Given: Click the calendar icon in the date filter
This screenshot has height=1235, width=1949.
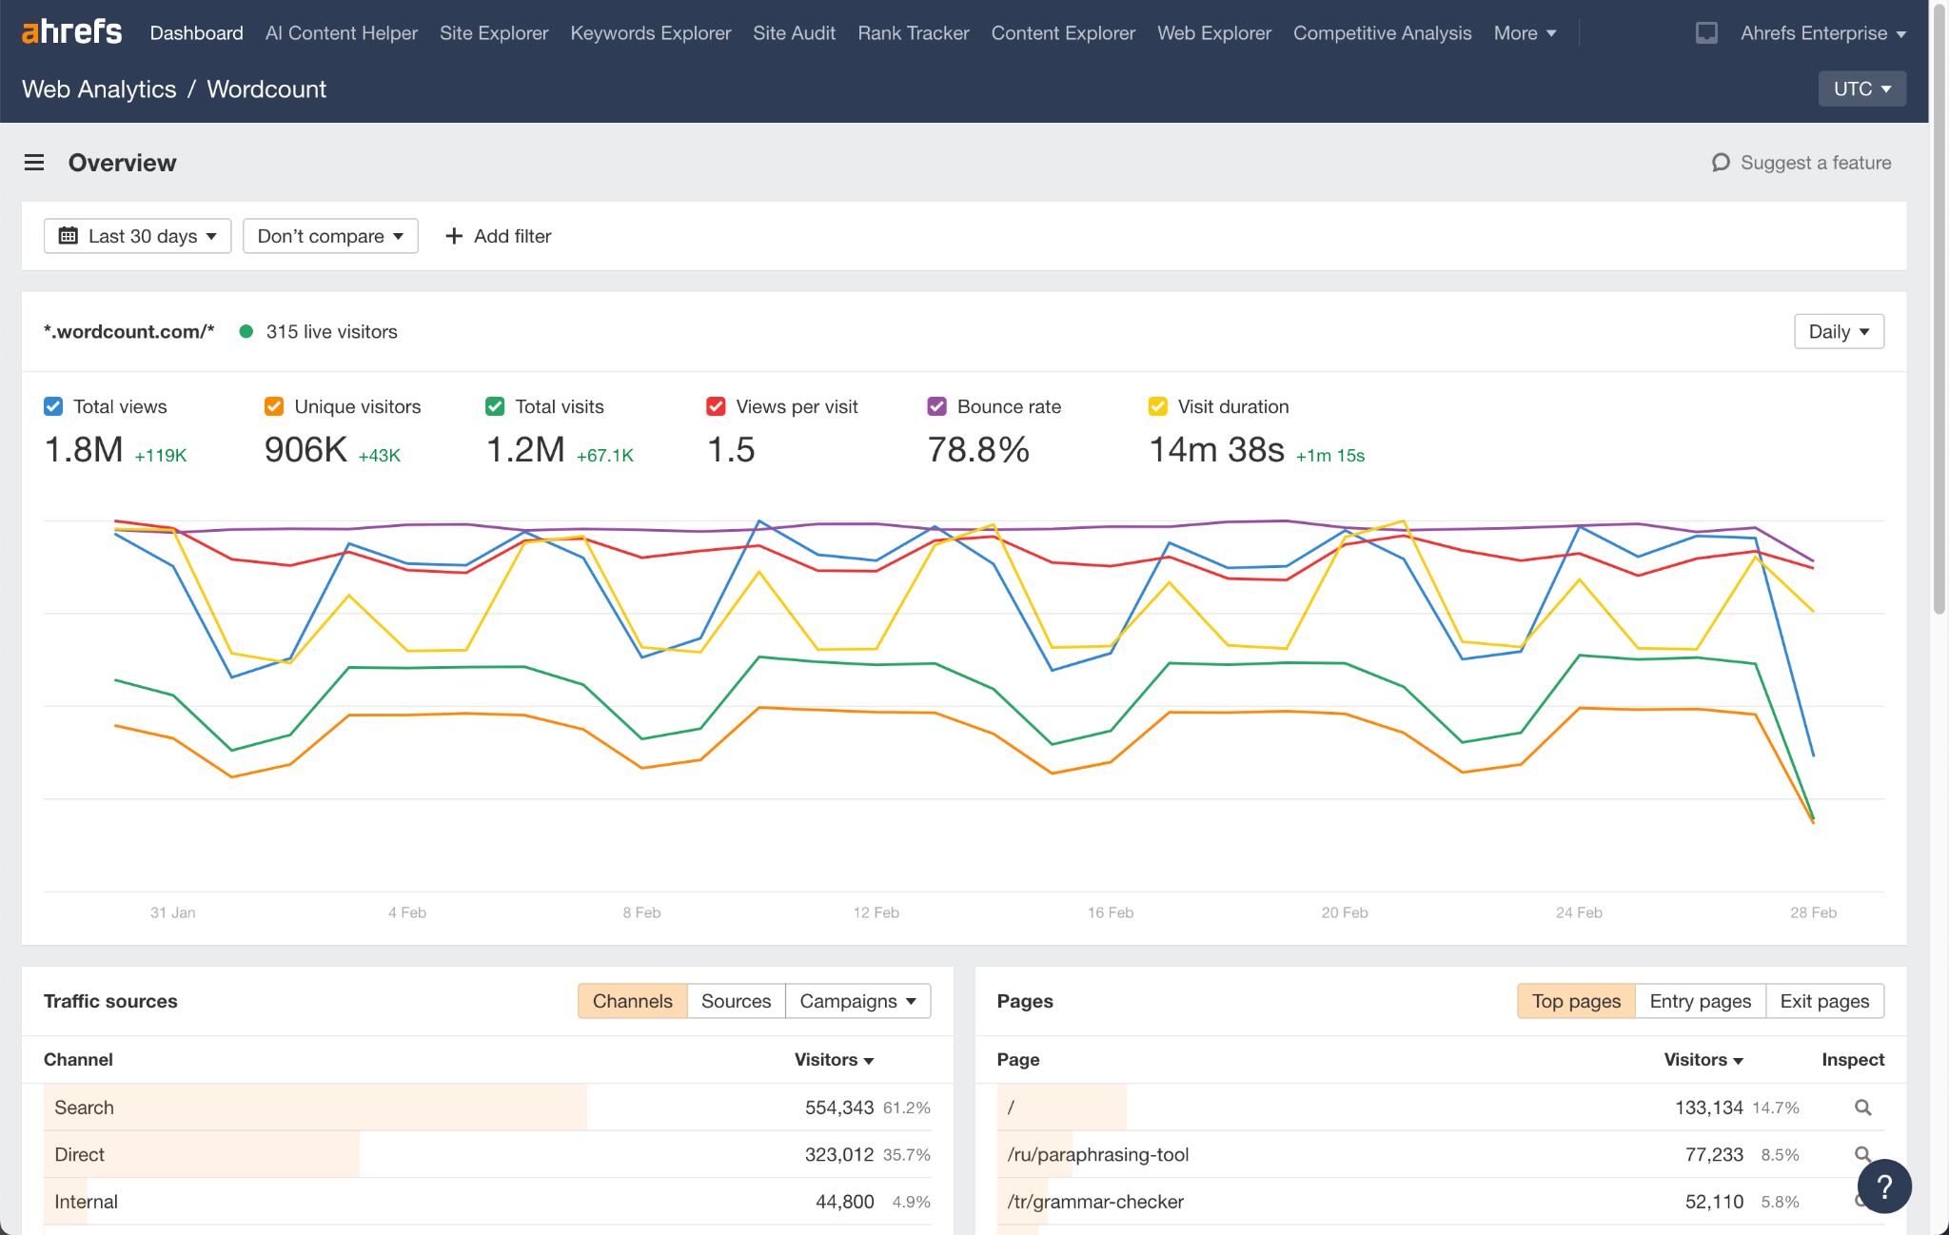Looking at the screenshot, I should [x=67, y=236].
